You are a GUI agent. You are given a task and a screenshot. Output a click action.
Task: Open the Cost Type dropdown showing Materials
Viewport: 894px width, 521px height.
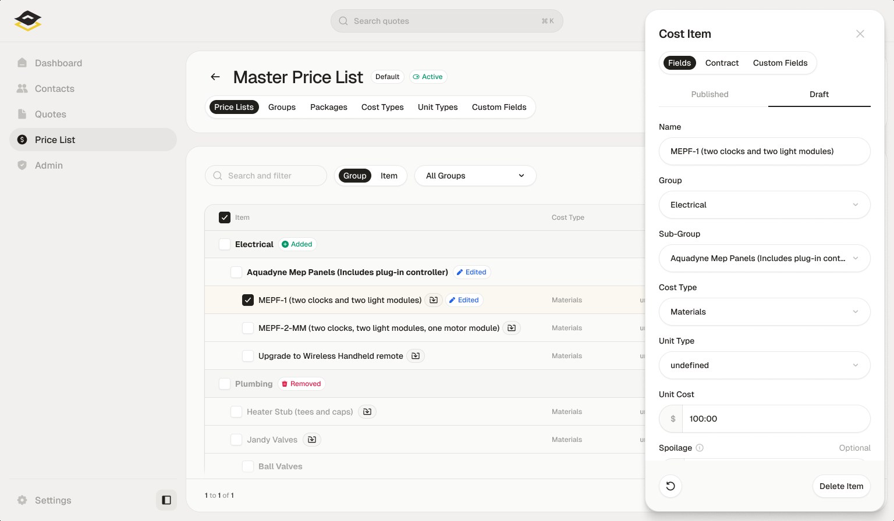click(764, 312)
